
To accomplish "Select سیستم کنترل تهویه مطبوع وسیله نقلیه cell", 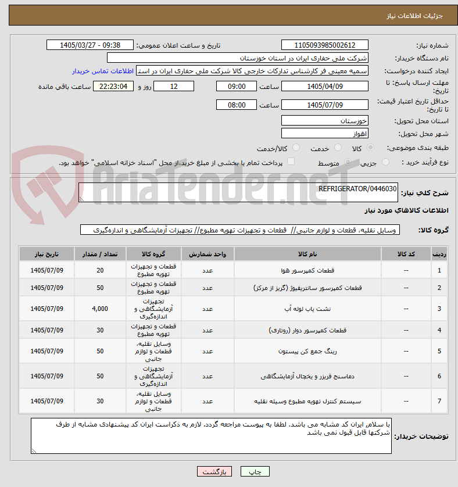I will coord(307,401).
